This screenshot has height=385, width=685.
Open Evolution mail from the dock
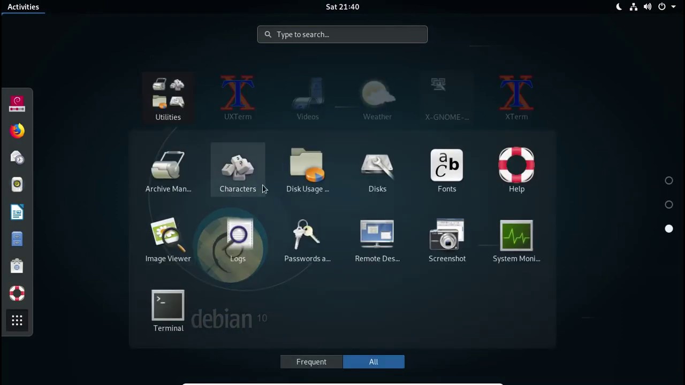(x=17, y=158)
